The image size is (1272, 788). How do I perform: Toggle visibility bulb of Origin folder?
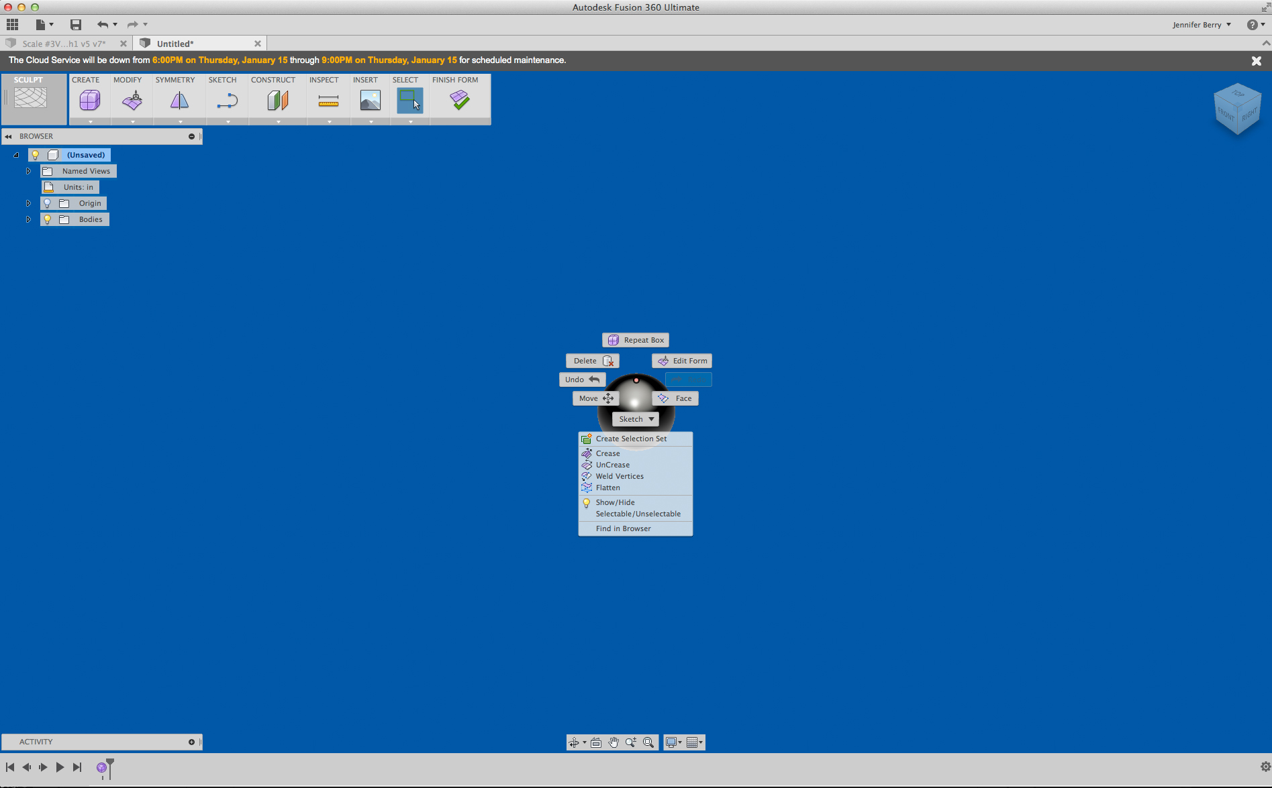pyautogui.click(x=48, y=203)
